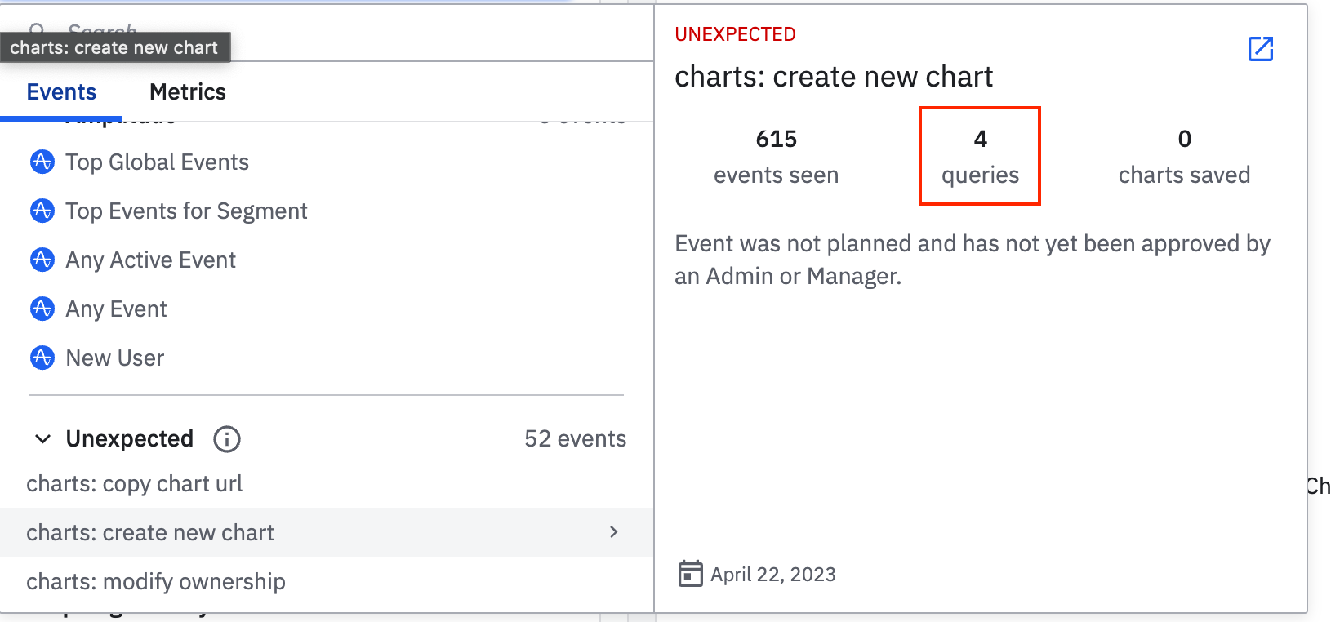
Task: Select the Top Global Events option
Action: (157, 162)
